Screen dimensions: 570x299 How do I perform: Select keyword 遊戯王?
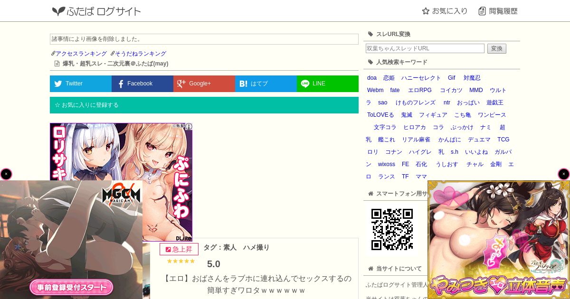pyautogui.click(x=495, y=103)
